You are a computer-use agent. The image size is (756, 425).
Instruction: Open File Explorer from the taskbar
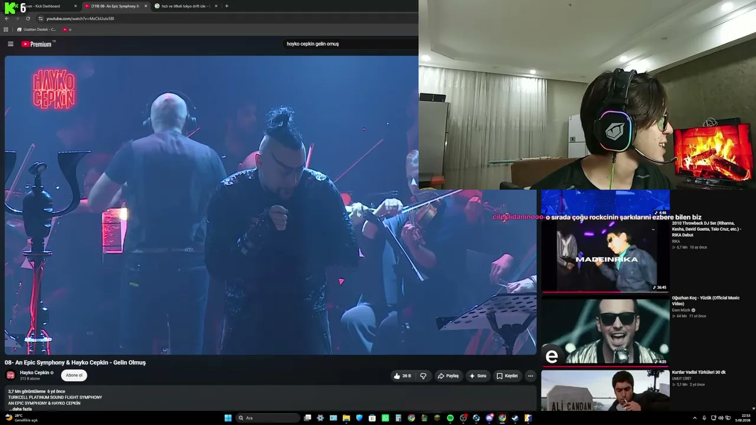click(346, 418)
